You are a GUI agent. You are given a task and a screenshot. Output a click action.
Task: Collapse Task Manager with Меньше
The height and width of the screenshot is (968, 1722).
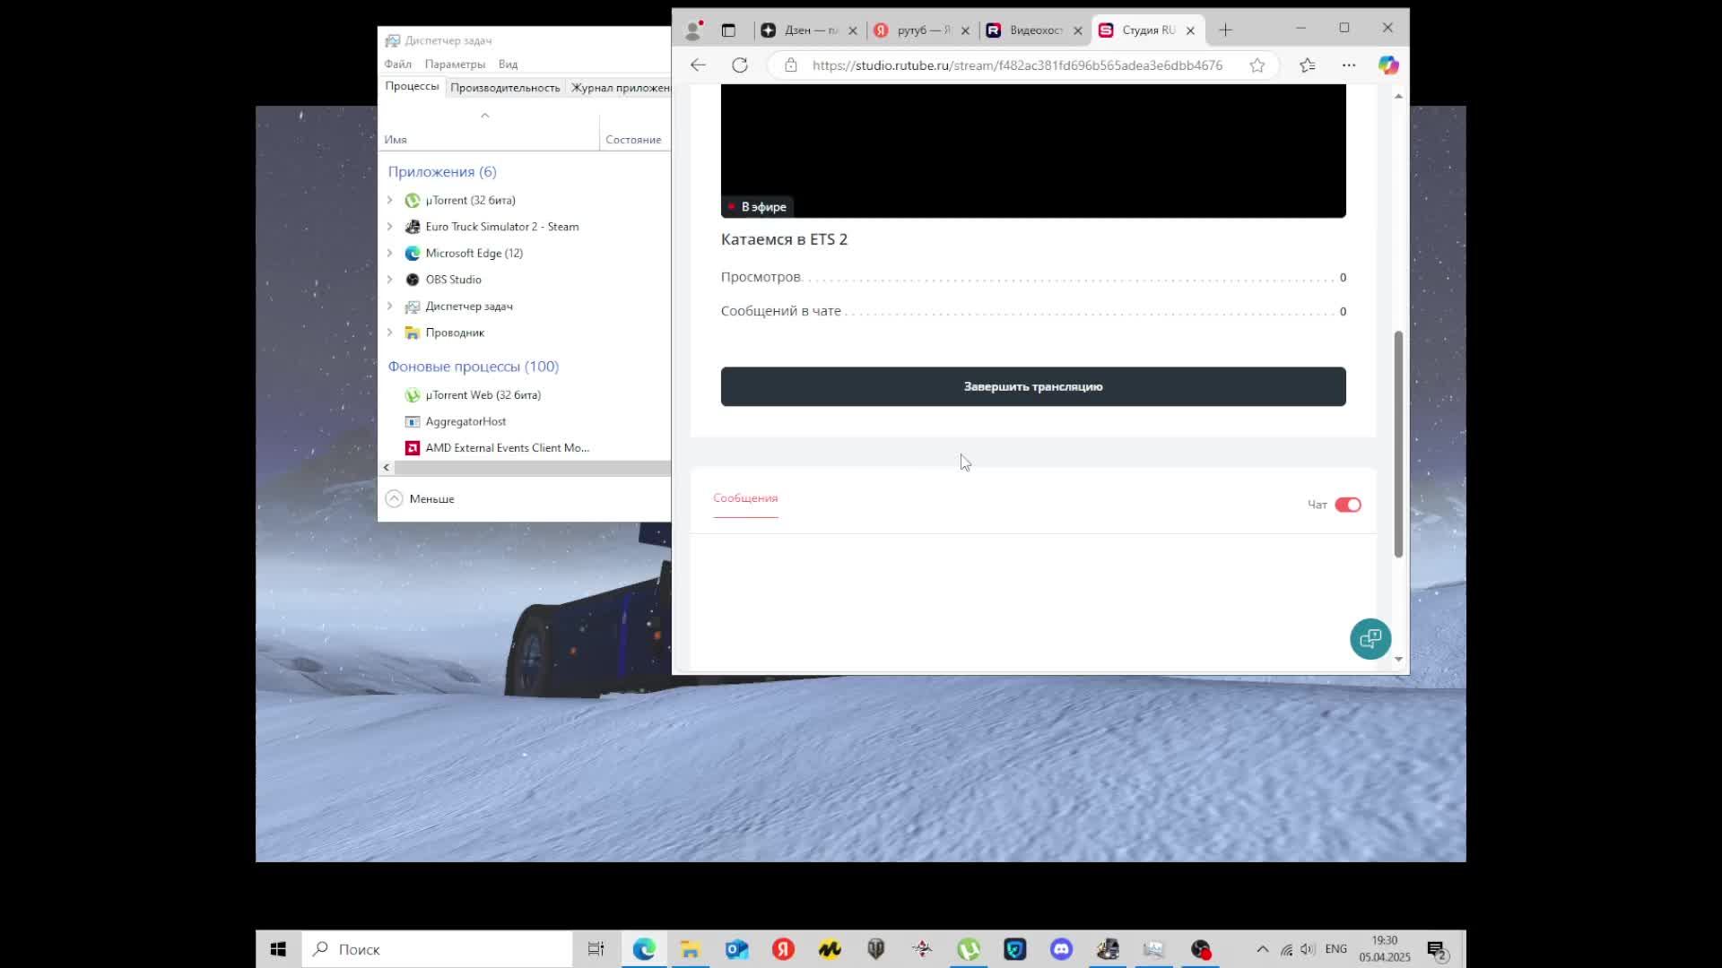pyautogui.click(x=421, y=499)
